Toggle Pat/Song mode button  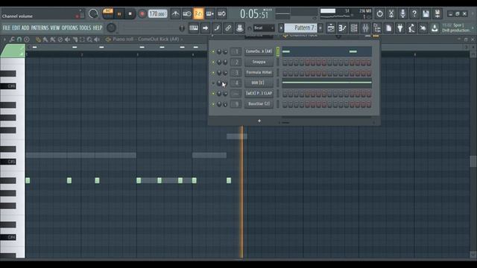(107, 13)
